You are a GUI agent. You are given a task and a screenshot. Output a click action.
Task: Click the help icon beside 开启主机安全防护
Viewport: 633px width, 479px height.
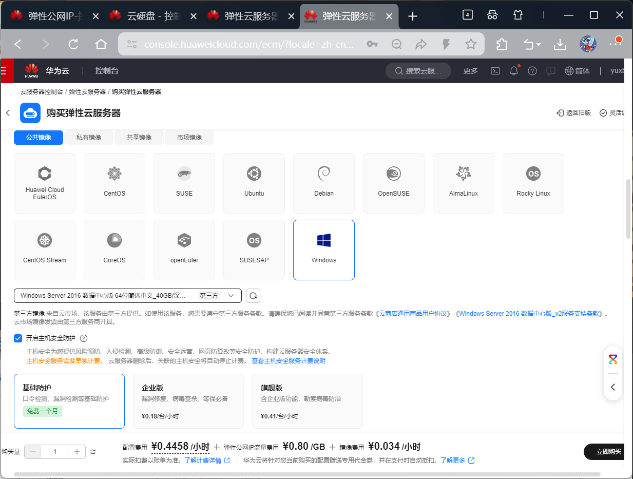(84, 338)
